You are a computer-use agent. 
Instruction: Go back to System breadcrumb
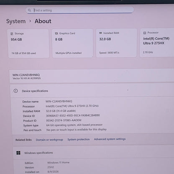tap(16, 21)
